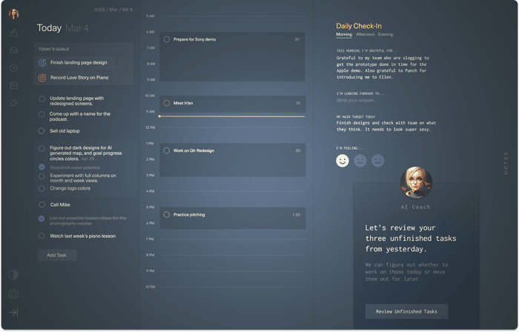Open the notebook journal icon in sidebar
This screenshot has width=519, height=332.
[x=13, y=86]
